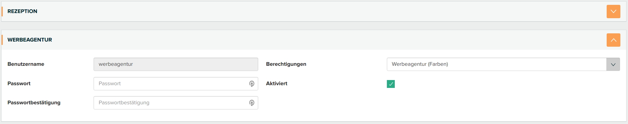Collapse the Werbeagentur section with orange chevron
Screen dimensions: 628x124
613,40
